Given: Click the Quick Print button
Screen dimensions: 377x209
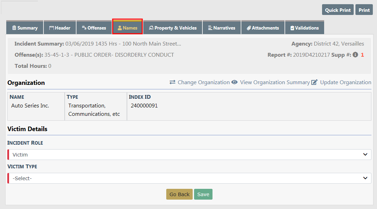Looking at the screenshot, I should pos(338,10).
